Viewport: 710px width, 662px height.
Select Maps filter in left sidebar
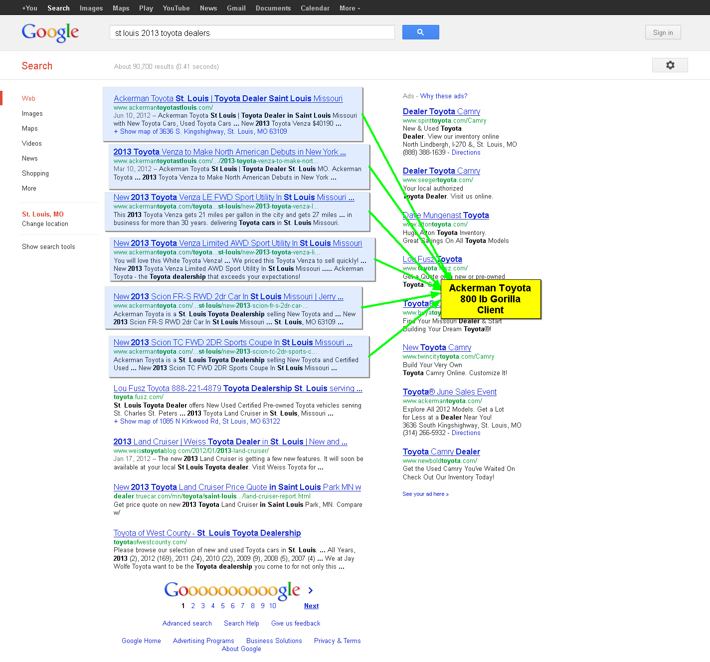[x=29, y=129]
